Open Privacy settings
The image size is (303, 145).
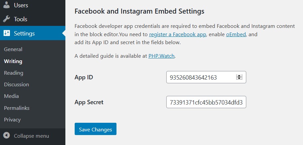coord(12,120)
